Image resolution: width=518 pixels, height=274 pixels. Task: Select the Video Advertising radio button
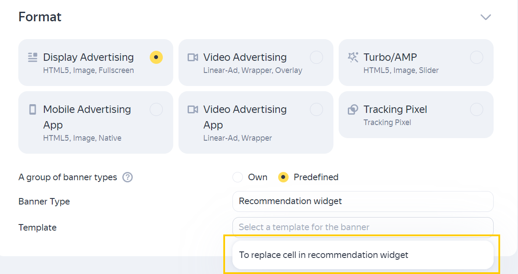tap(316, 57)
